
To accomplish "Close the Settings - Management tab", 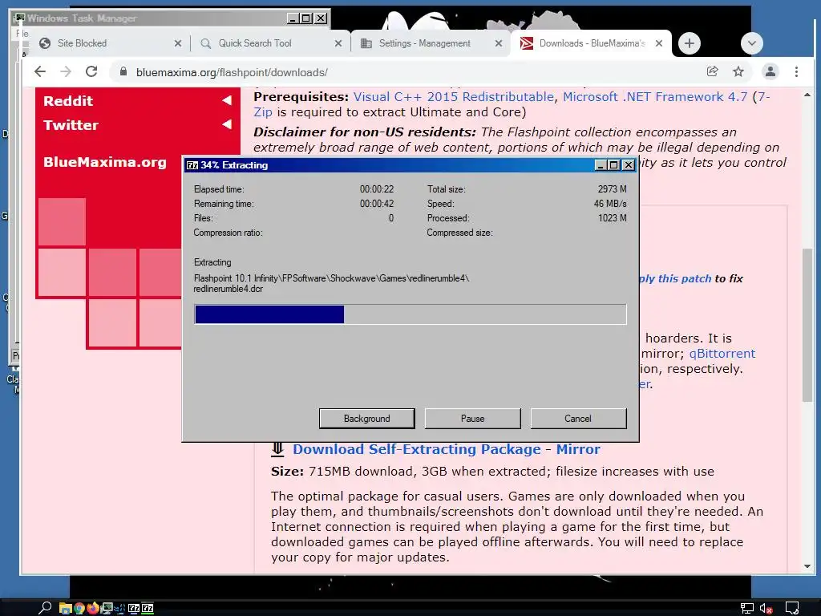I will [499, 43].
